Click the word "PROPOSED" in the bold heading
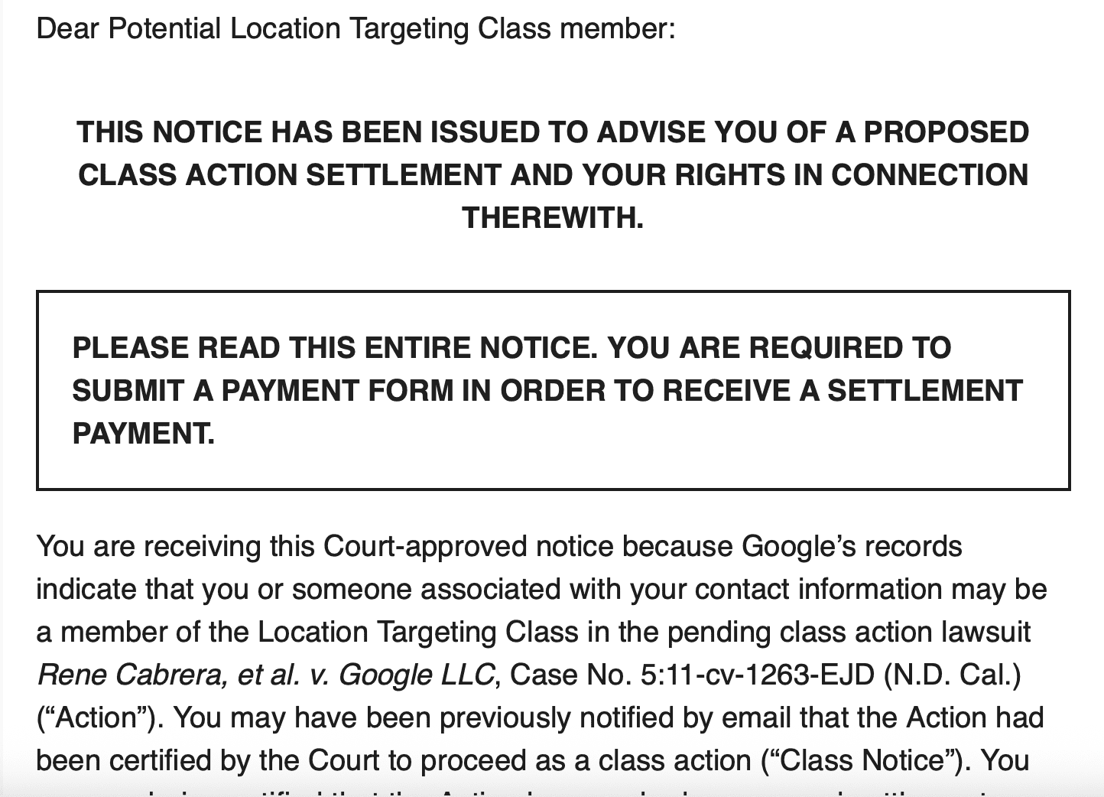This screenshot has width=1104, height=797. 946,132
